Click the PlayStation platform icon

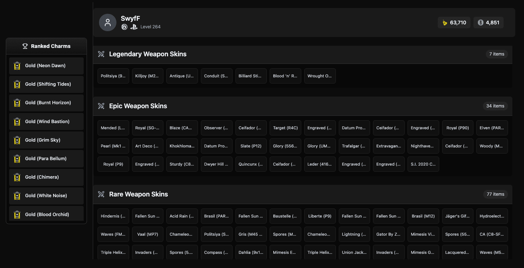[134, 27]
